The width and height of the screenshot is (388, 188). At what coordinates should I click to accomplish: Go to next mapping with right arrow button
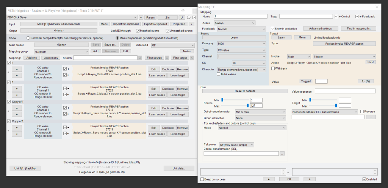coord(310,179)
